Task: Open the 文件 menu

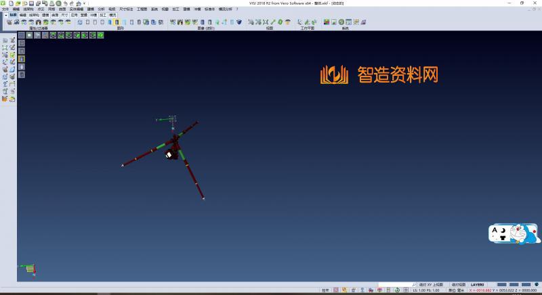Action: pos(5,9)
